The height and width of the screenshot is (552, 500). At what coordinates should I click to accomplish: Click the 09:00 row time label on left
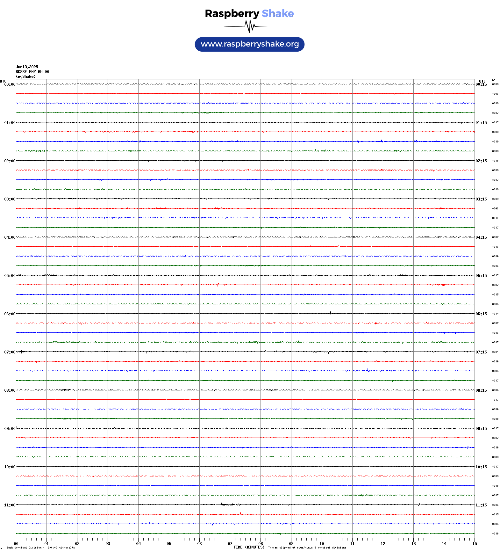[x=10, y=429]
